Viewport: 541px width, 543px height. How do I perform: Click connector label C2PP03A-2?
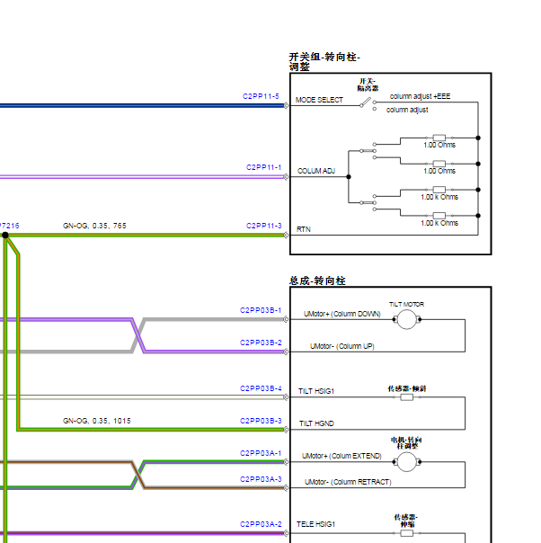click(261, 524)
